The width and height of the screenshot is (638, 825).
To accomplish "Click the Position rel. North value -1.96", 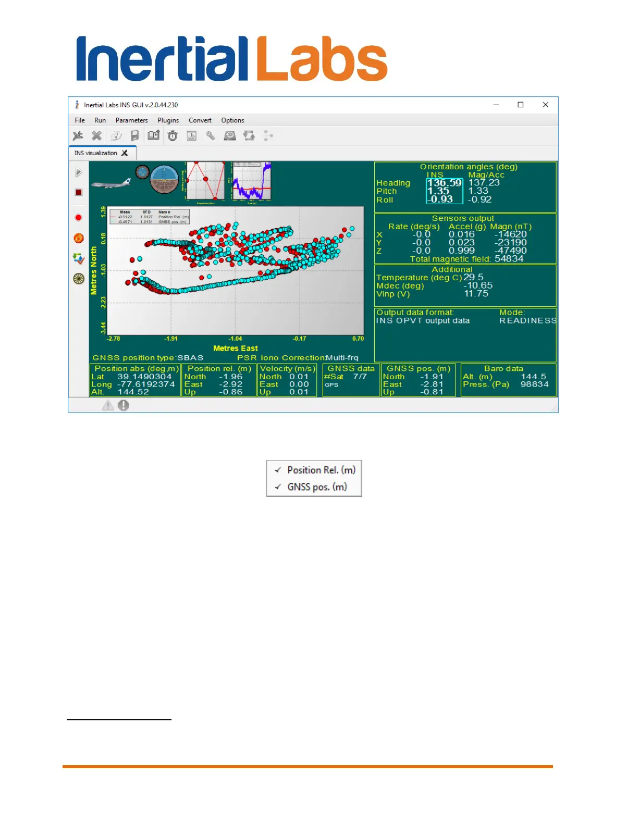I will pos(231,377).
